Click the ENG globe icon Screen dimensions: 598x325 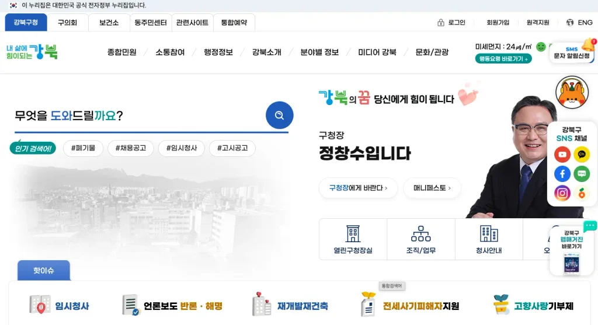(570, 23)
